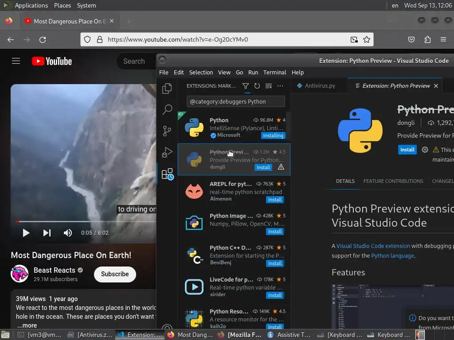This screenshot has height=340, width=454.
Task: Expand description with ...more
Action: click(x=27, y=325)
